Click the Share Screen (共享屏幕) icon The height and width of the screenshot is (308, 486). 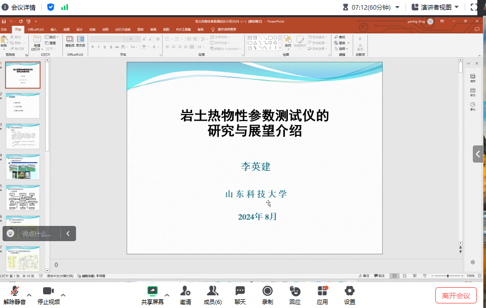point(152,291)
